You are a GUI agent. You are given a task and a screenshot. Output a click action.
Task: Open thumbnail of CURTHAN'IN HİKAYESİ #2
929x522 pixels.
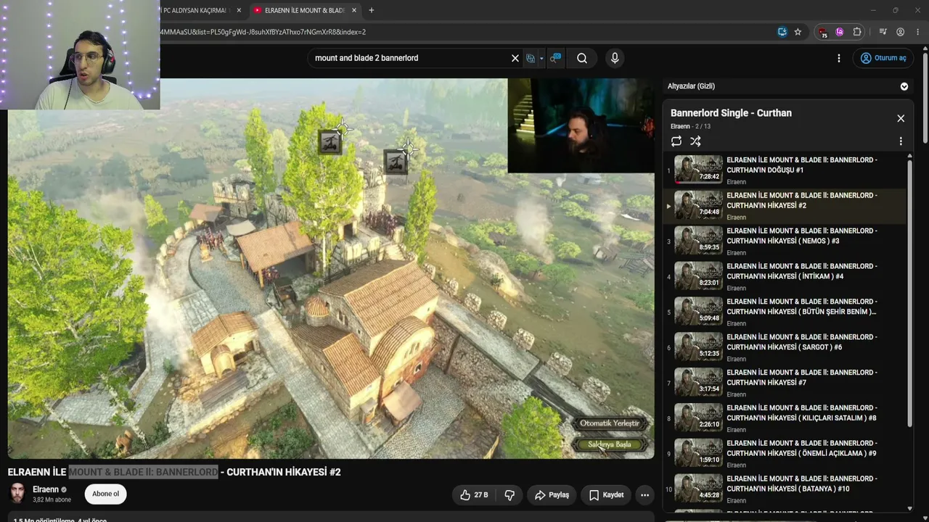698,205
